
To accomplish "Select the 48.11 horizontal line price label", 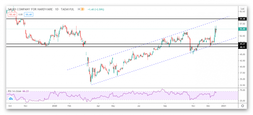I will (x=242, y=47).
